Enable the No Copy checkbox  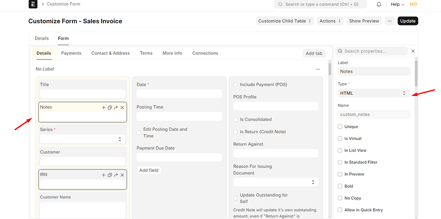click(340, 198)
